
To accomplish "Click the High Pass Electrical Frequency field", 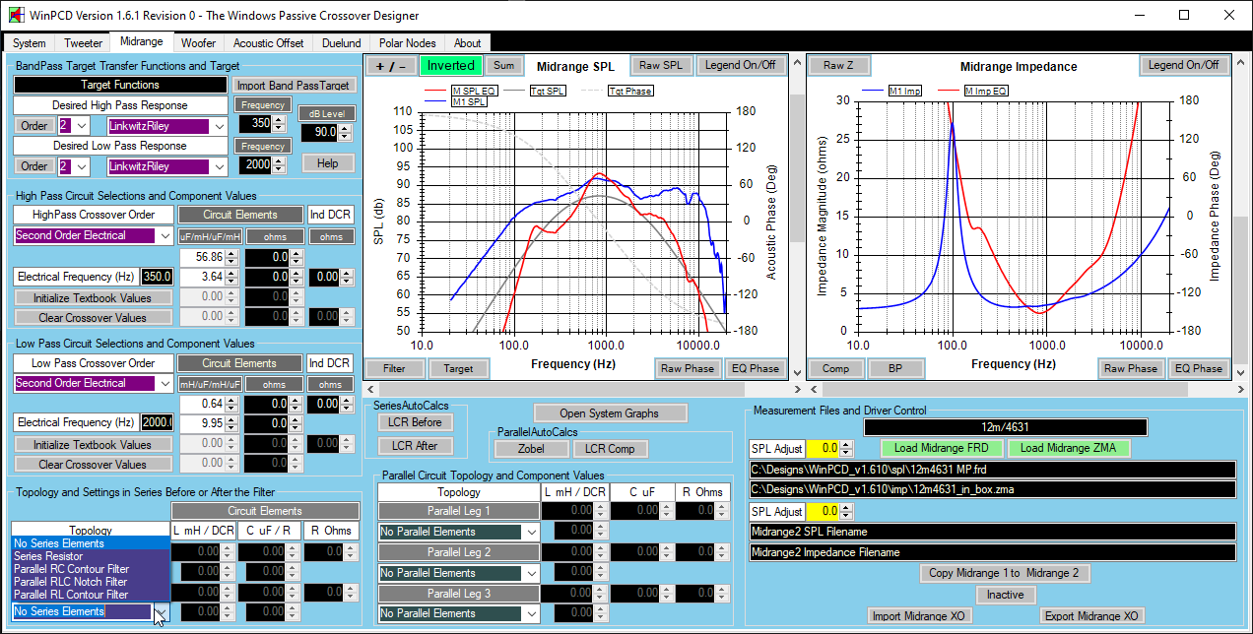I will pos(157,277).
